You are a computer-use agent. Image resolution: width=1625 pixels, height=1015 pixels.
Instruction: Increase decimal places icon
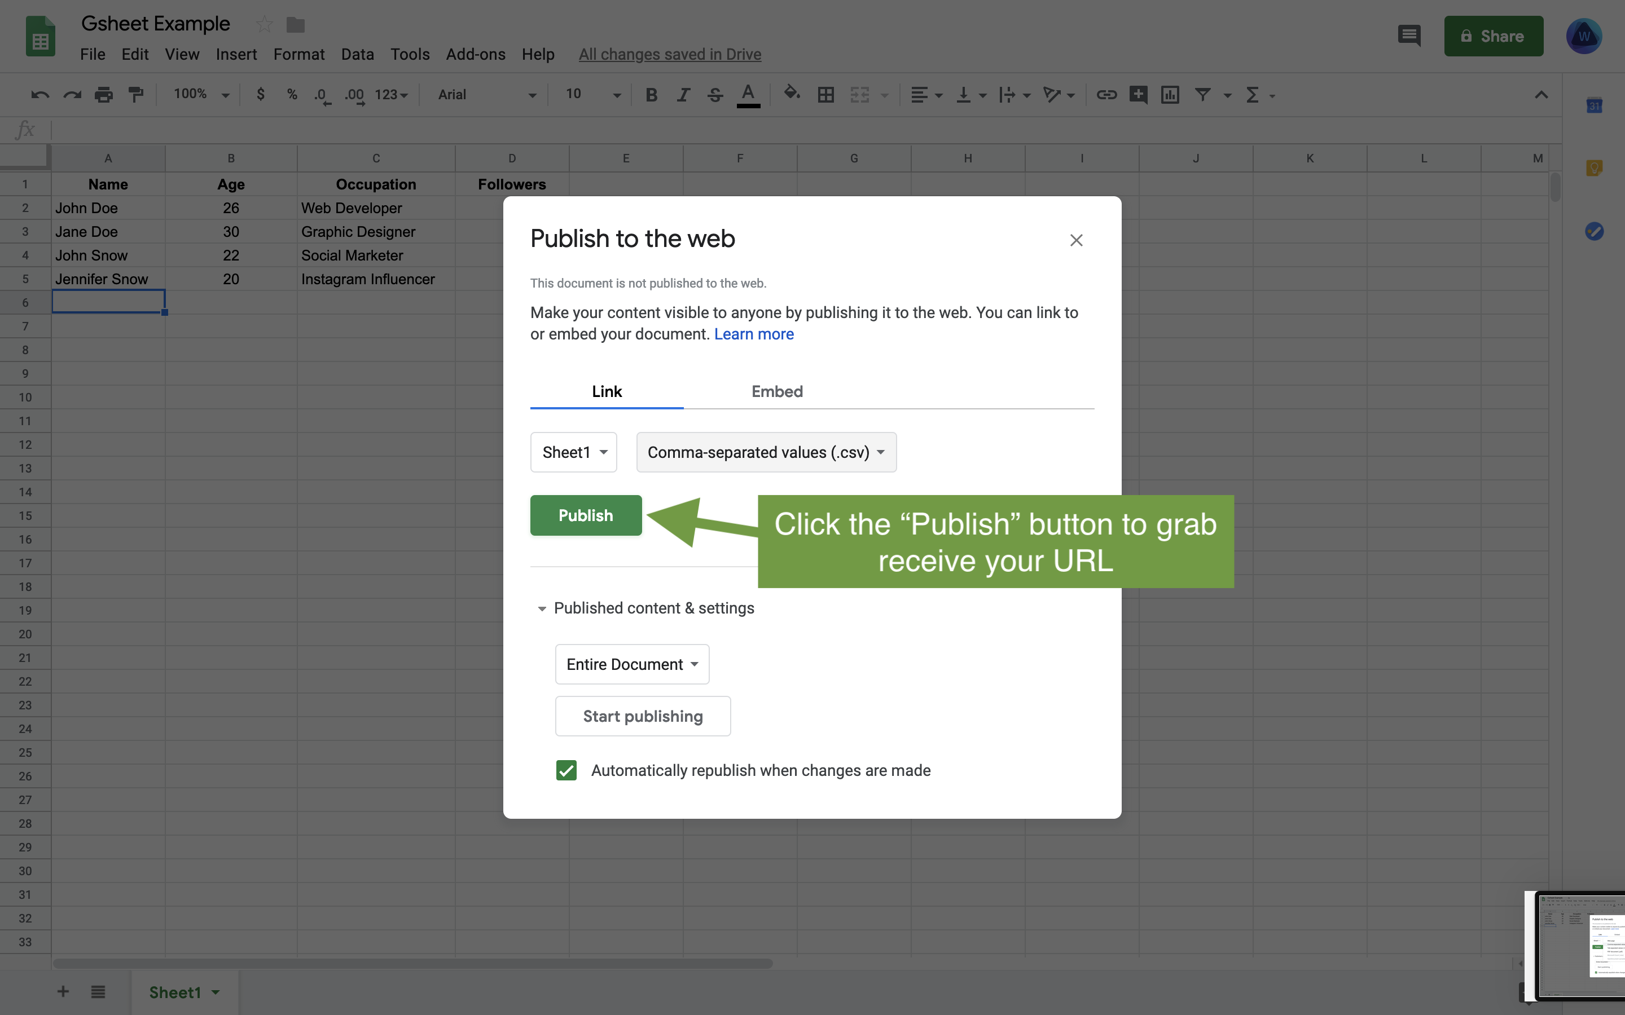354,95
